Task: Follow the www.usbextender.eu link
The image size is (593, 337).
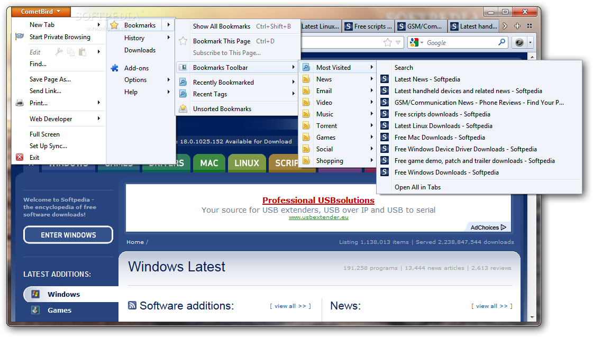Action: click(x=318, y=217)
